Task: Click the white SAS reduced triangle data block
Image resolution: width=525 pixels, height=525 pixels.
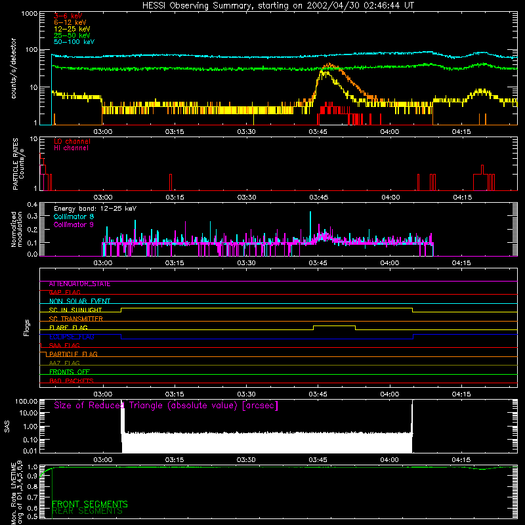Action: click(x=267, y=442)
